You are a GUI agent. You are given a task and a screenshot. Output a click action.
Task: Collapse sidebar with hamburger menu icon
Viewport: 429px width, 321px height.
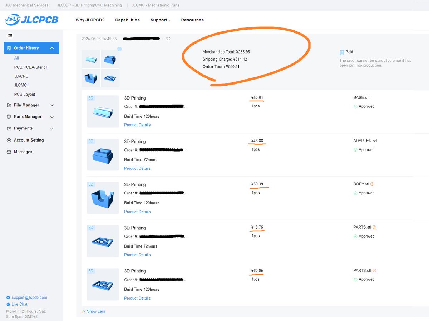(x=10, y=36)
